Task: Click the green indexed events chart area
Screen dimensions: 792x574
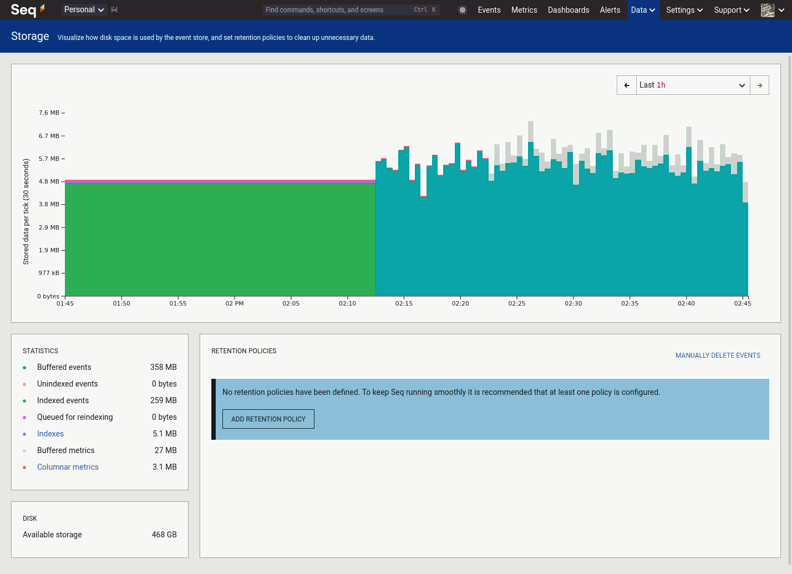Action: coord(220,239)
